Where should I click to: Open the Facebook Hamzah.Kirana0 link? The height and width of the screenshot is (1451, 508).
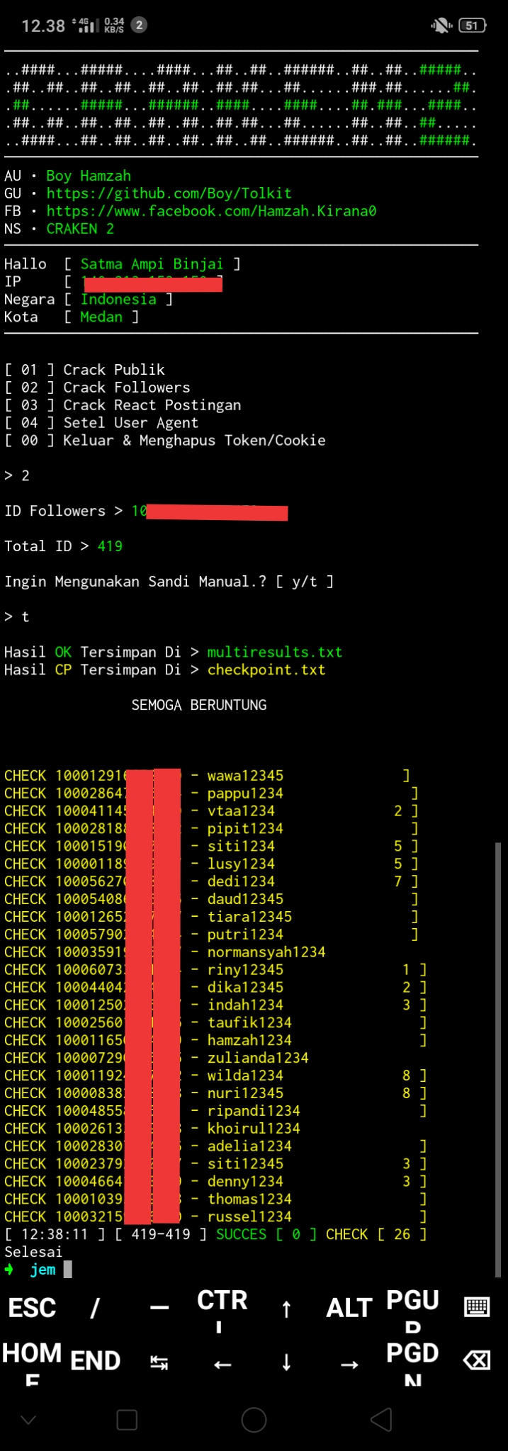click(x=210, y=210)
